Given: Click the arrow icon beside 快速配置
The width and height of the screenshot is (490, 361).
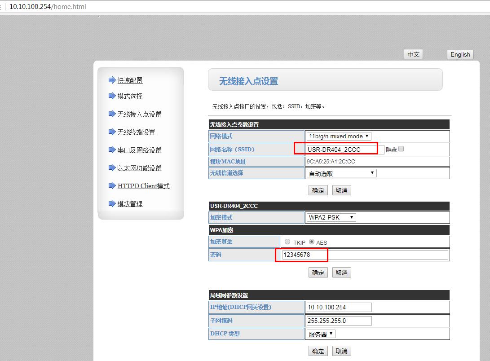Looking at the screenshot, I should [112, 80].
